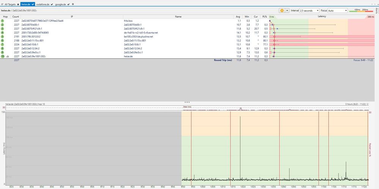The height and width of the screenshot is (189, 379).
Task: Select the de-fra01b-rc2-lo0-0.v6.aorta.net name
Action: coord(141,33)
